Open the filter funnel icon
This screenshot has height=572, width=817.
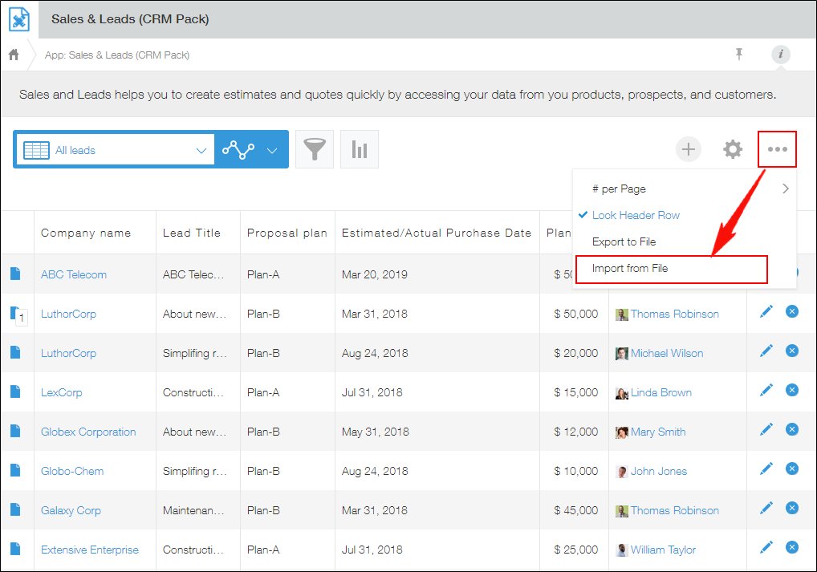[x=315, y=150]
